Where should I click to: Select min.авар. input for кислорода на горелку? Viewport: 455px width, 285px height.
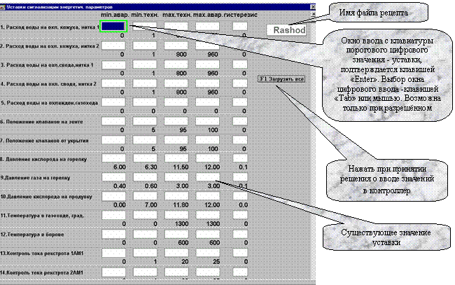point(113,158)
